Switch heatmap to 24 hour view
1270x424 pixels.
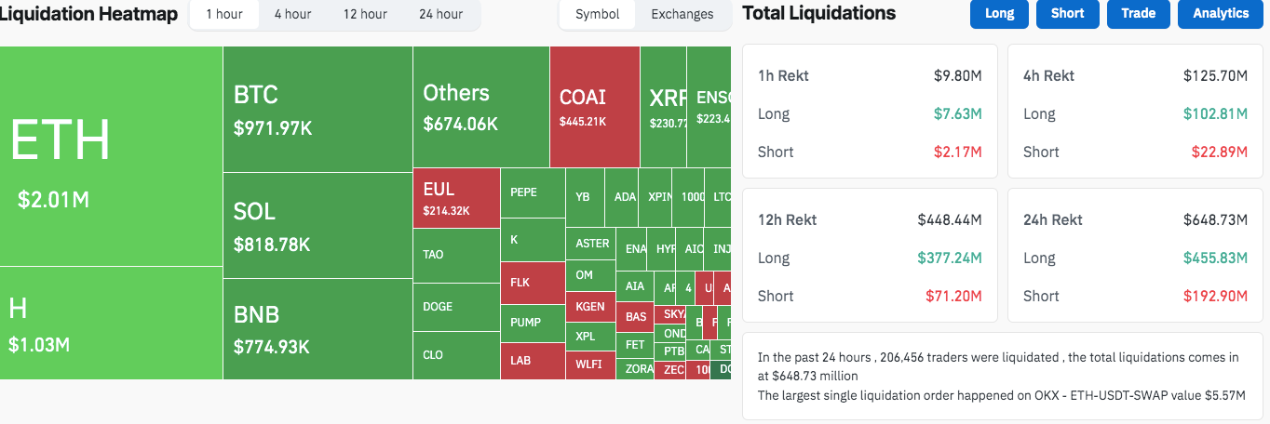pos(440,14)
